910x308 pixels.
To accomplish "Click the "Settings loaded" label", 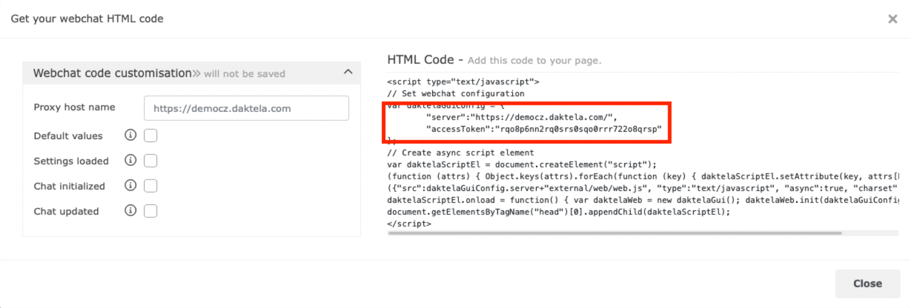I will coord(71,161).
